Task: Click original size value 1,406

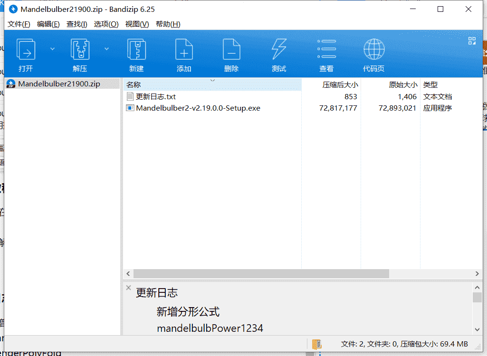Action: point(407,97)
